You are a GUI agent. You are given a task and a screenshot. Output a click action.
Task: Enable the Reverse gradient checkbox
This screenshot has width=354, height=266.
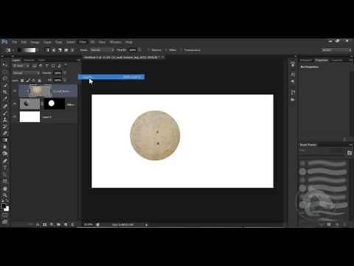148,50
